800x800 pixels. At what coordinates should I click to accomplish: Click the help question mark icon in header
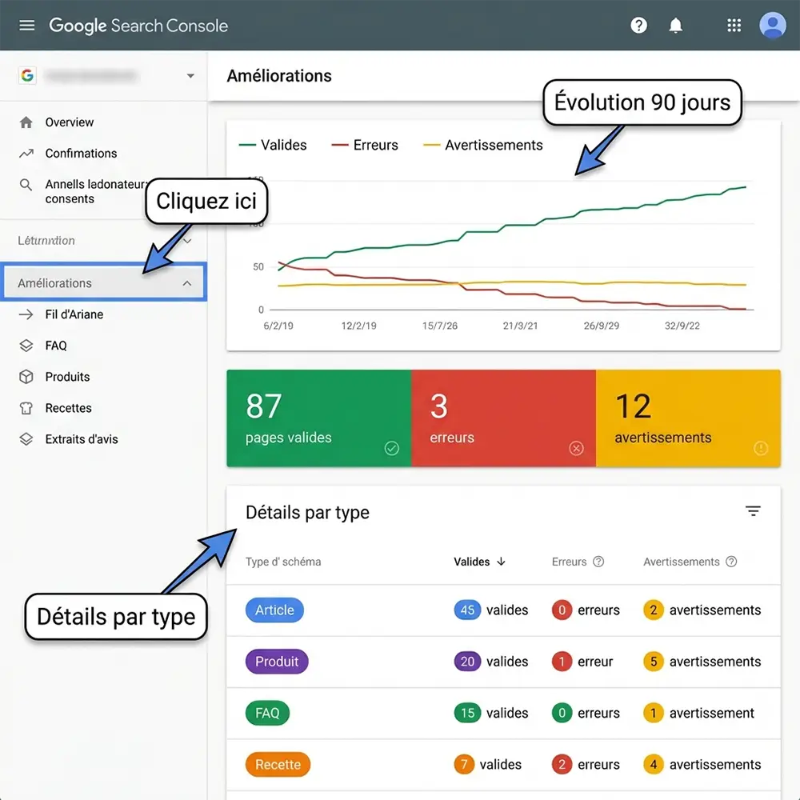click(638, 25)
